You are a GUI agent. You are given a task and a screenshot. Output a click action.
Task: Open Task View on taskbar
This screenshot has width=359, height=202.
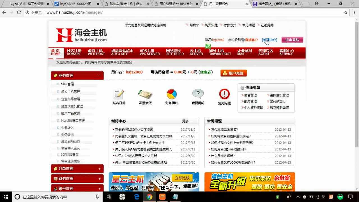pyautogui.click(x=109, y=197)
